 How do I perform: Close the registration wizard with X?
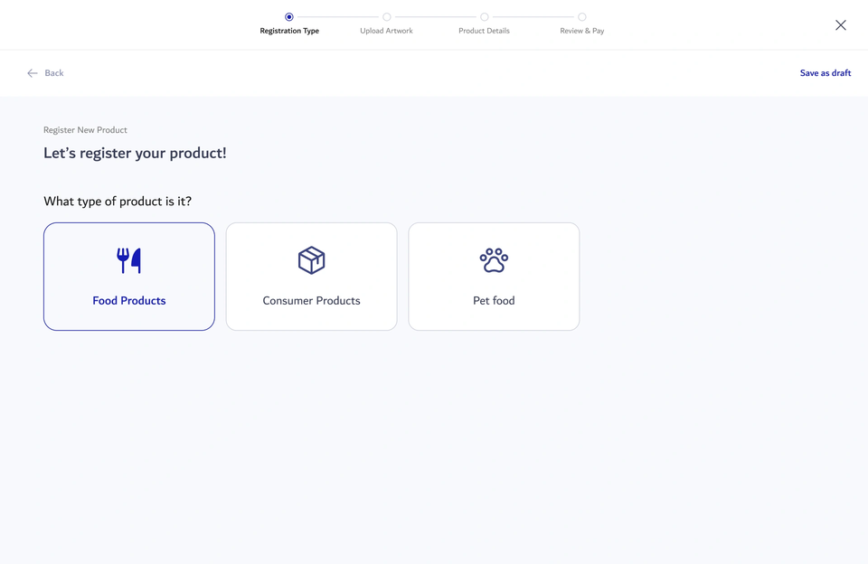840,25
